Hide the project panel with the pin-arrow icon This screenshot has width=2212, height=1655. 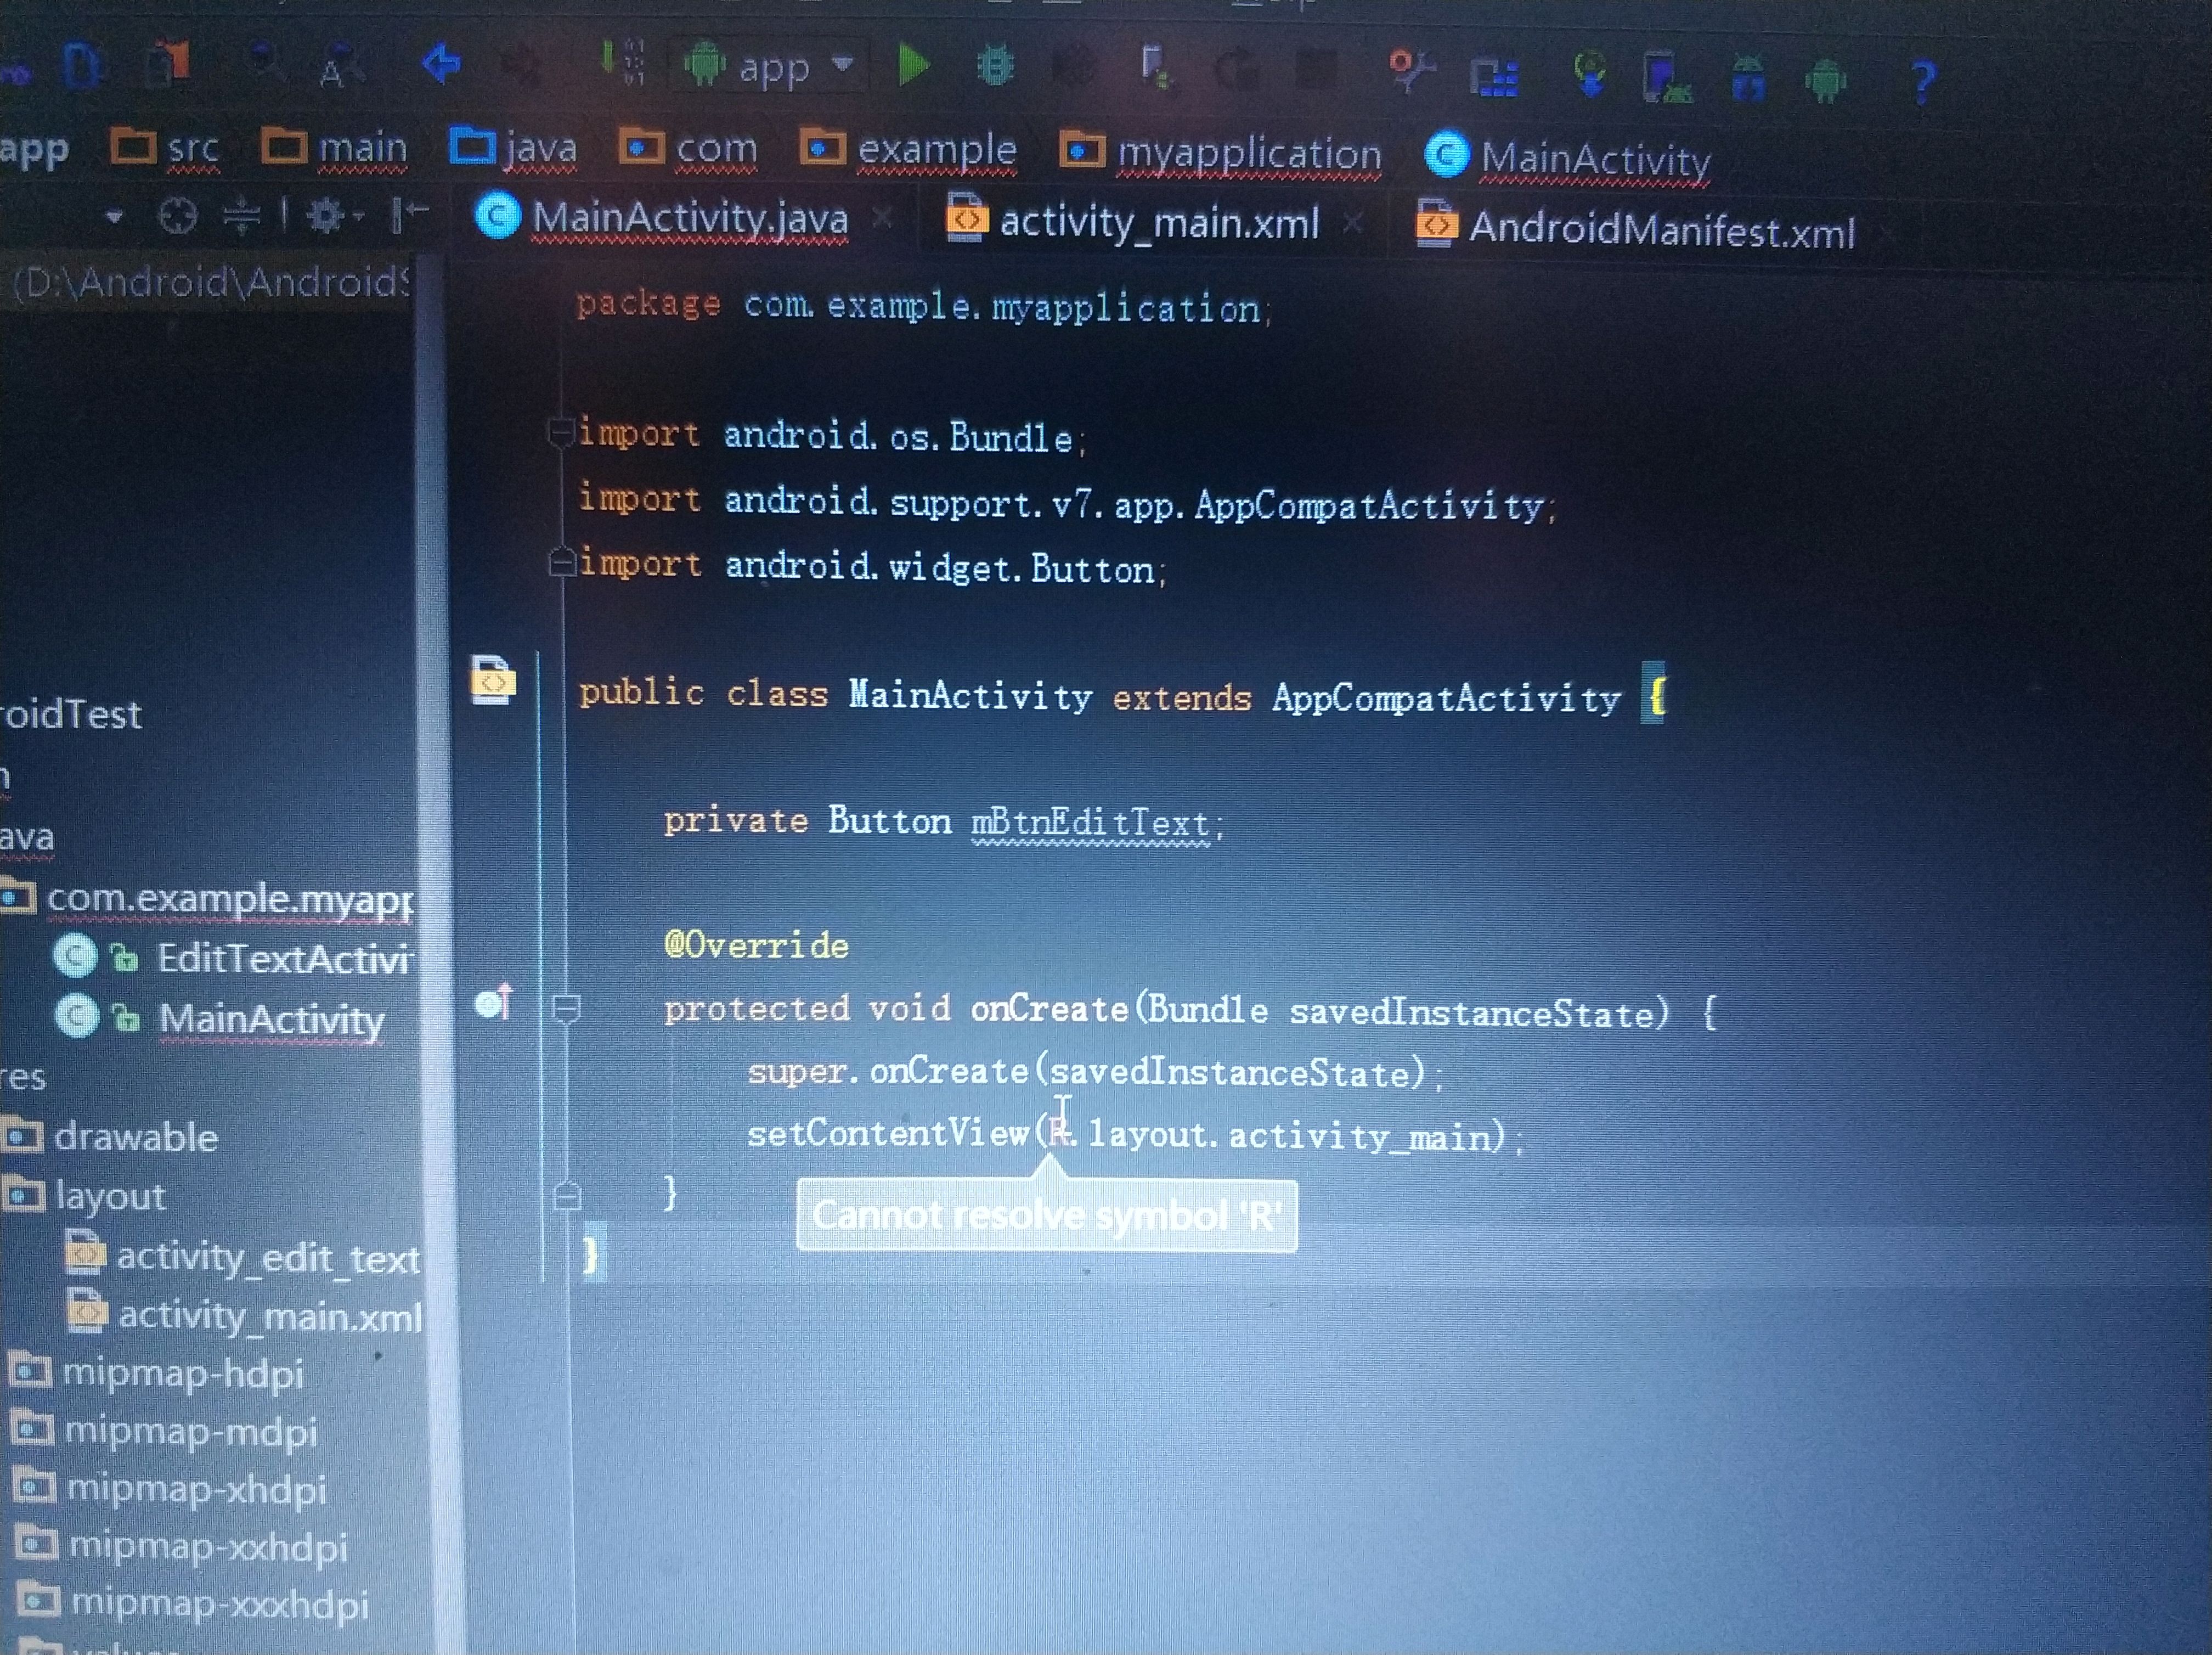coord(409,214)
